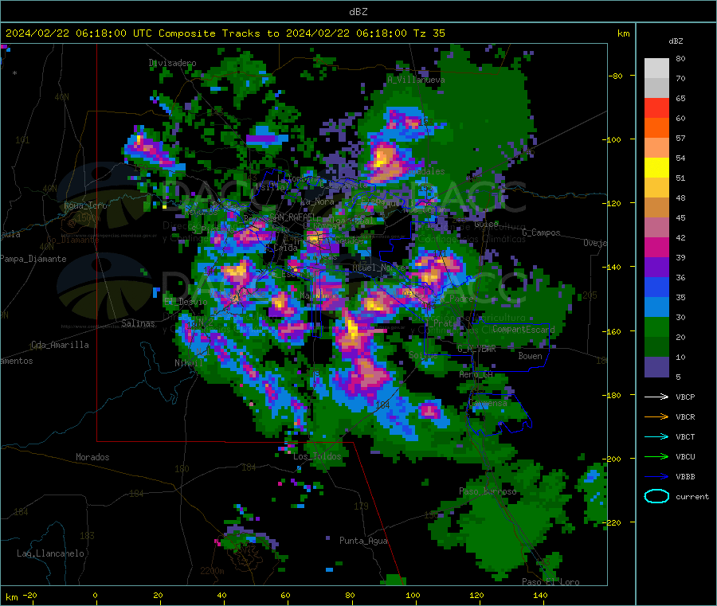Click the 'Tz 35' value in the header
717x606 pixels.
click(429, 33)
